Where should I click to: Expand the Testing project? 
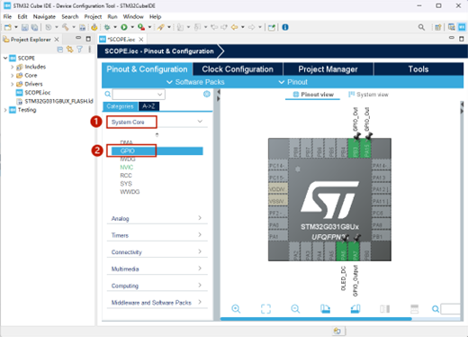5,110
